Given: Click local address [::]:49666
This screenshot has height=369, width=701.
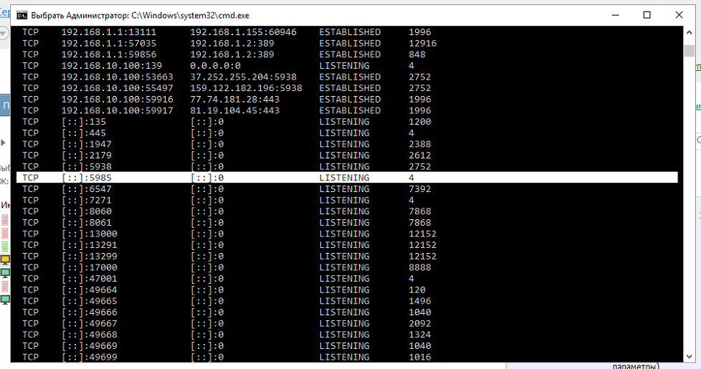Looking at the screenshot, I should click(90, 312).
